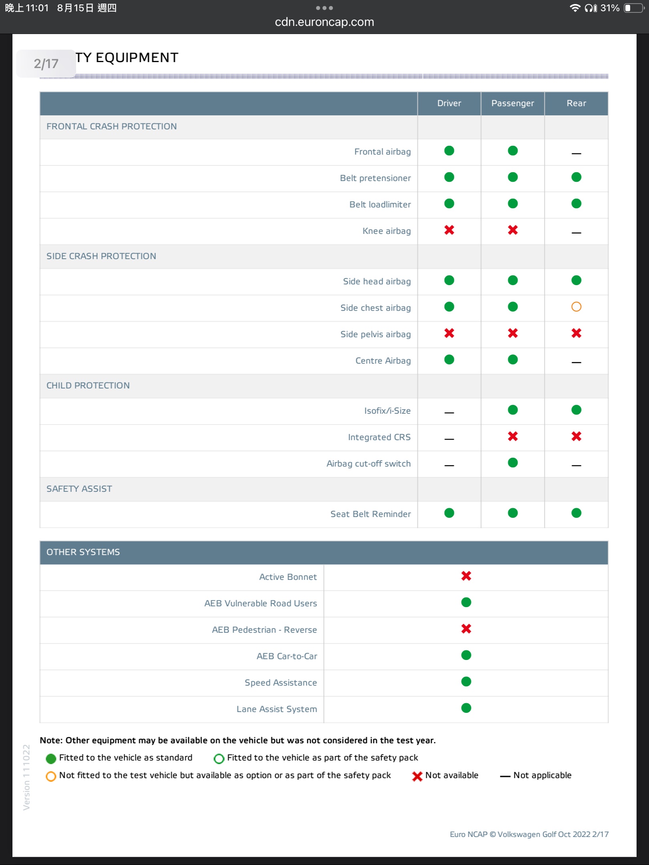Click the 'Not applicable' legend entry
Screen dimensions: 649x865
pos(536,775)
